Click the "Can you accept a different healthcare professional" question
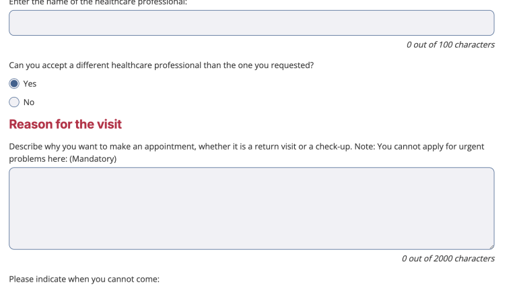Image resolution: width=517 pixels, height=291 pixels. coord(162,65)
